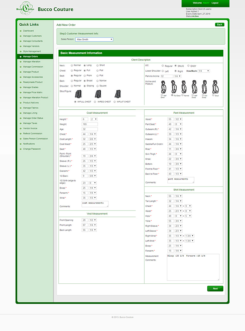Image resolution: width=245 pixels, height=331 pixels.
Task: Click the pant Comments text area
Action: click(181, 180)
